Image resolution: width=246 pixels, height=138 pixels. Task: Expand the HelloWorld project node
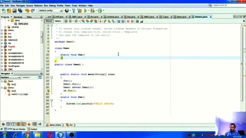[x=2, y=40]
